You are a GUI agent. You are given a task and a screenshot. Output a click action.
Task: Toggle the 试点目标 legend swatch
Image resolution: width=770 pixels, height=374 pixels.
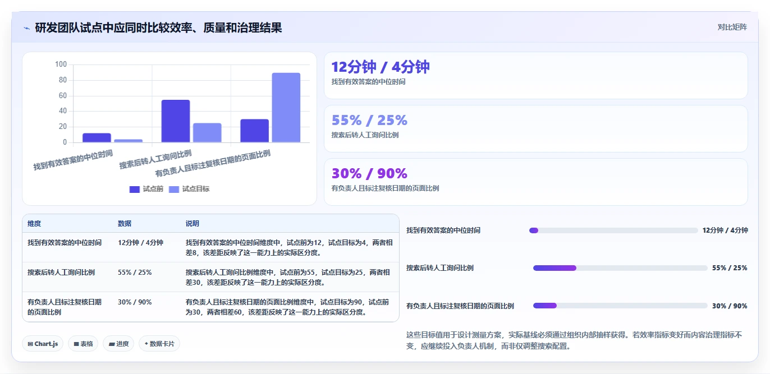pos(175,189)
